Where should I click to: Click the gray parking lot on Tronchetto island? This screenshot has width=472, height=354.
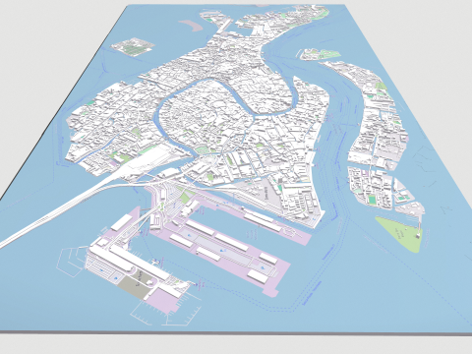[136, 284]
